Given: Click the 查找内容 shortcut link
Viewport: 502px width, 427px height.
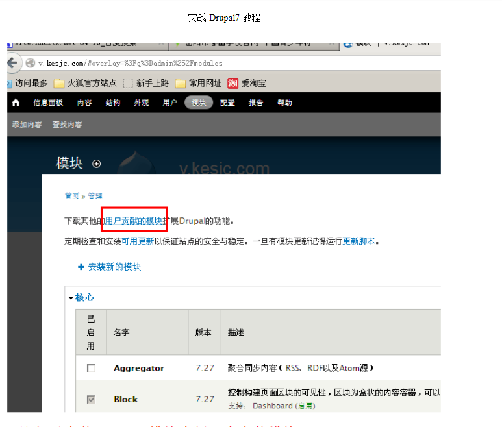Looking at the screenshot, I should (68, 125).
